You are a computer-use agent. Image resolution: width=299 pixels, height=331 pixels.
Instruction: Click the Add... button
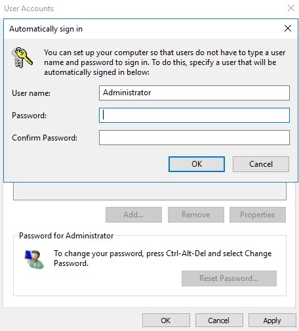pyautogui.click(x=134, y=215)
